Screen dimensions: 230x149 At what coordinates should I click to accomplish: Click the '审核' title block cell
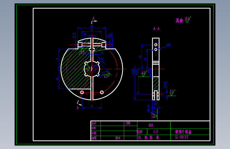pyautogui.click(x=94, y=133)
